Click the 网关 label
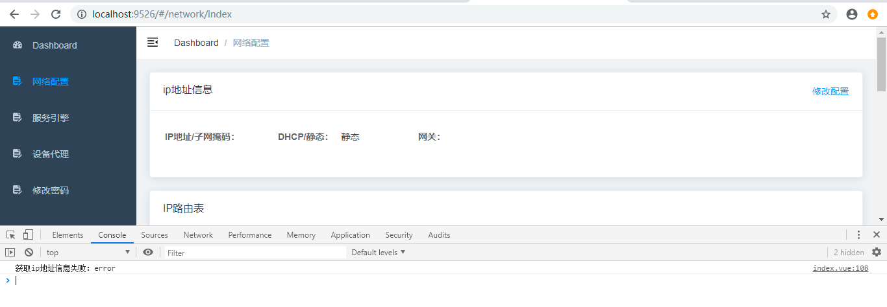 tap(429, 137)
